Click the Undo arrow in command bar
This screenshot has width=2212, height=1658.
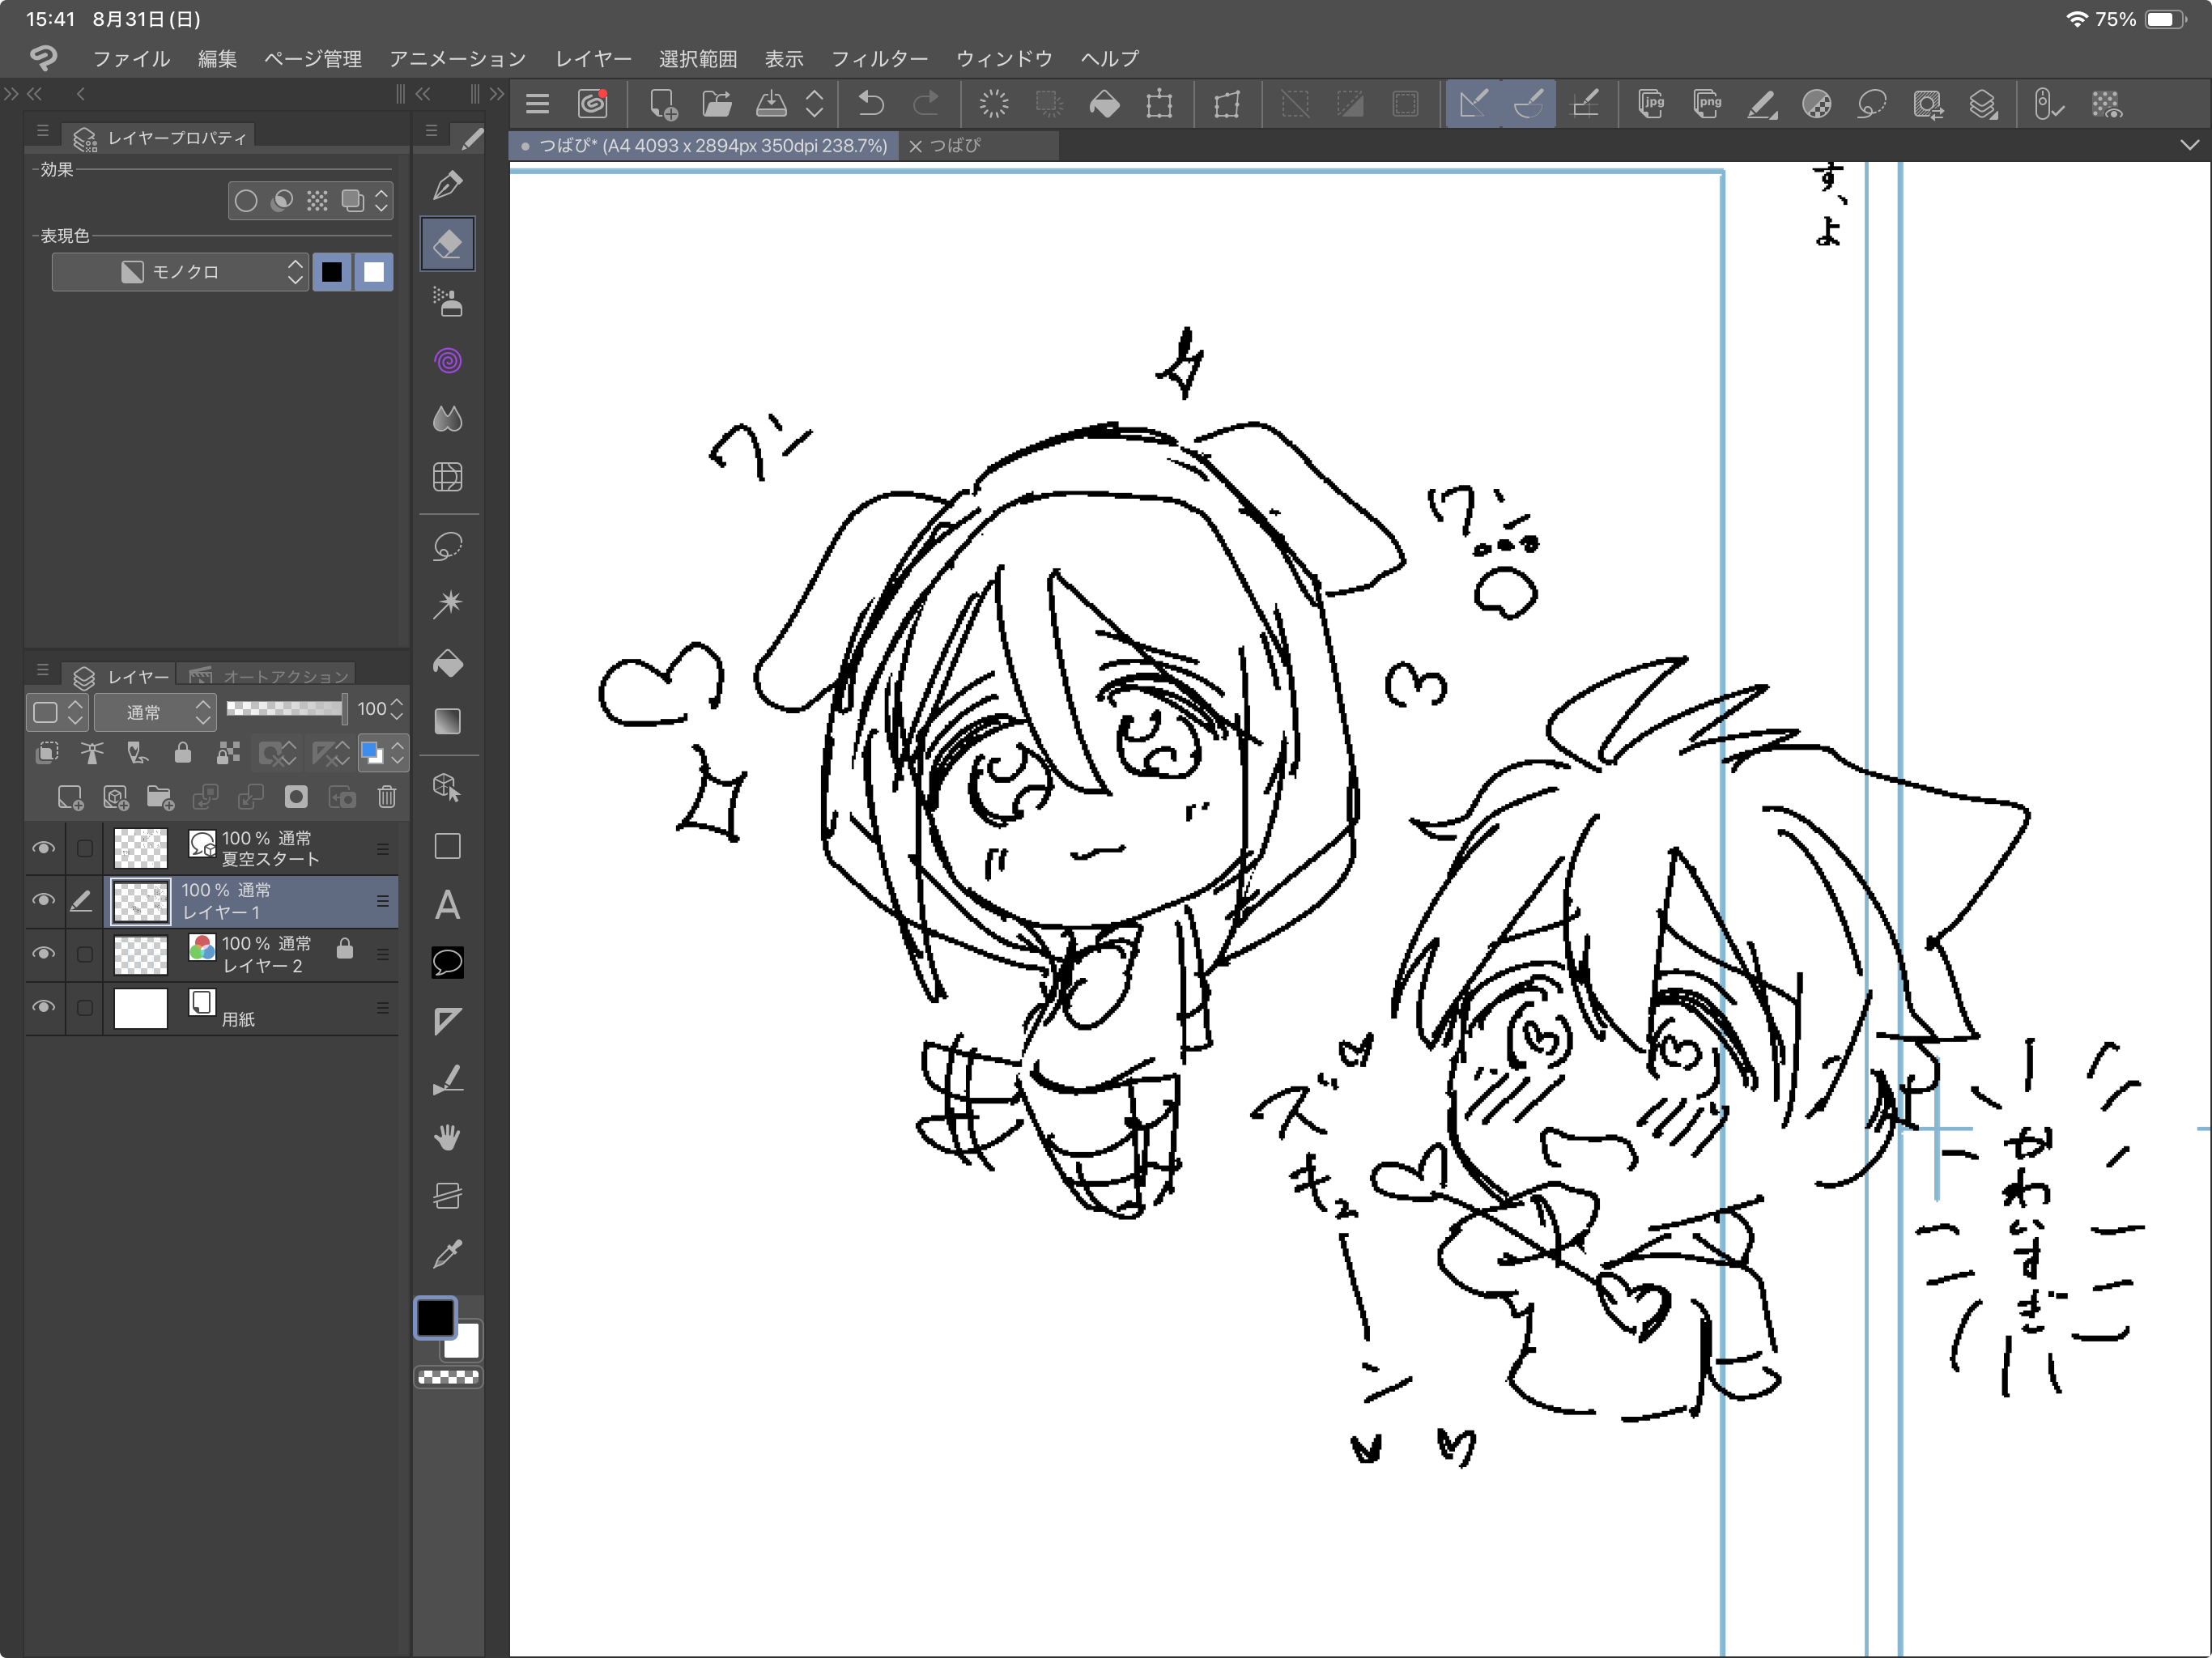871,104
